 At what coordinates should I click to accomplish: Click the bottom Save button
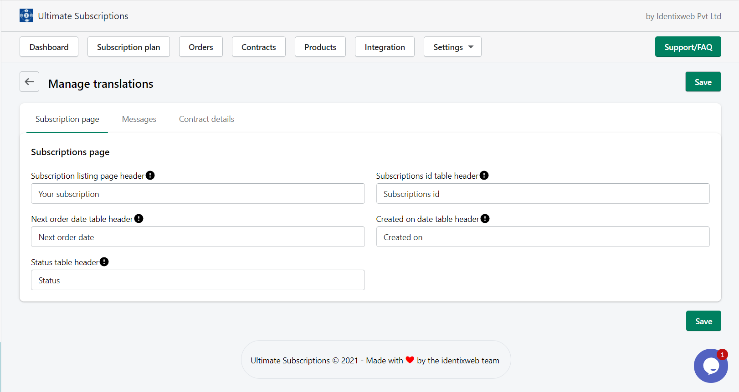703,321
